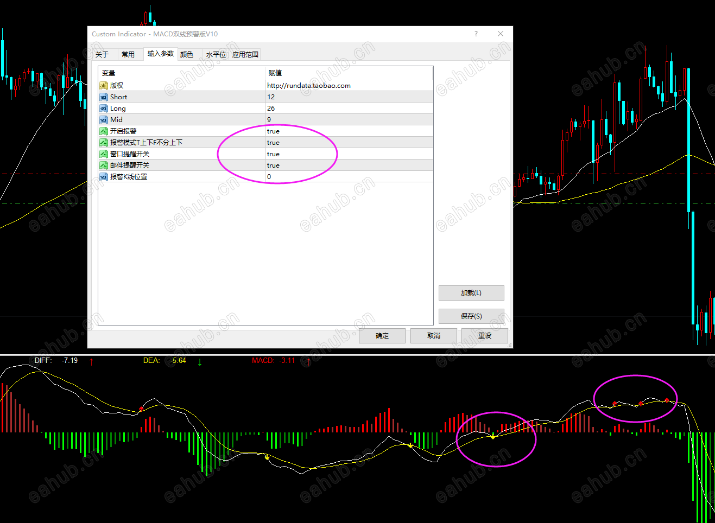The height and width of the screenshot is (523, 715).
Task: Edit the Long value 26
Action: coord(349,109)
